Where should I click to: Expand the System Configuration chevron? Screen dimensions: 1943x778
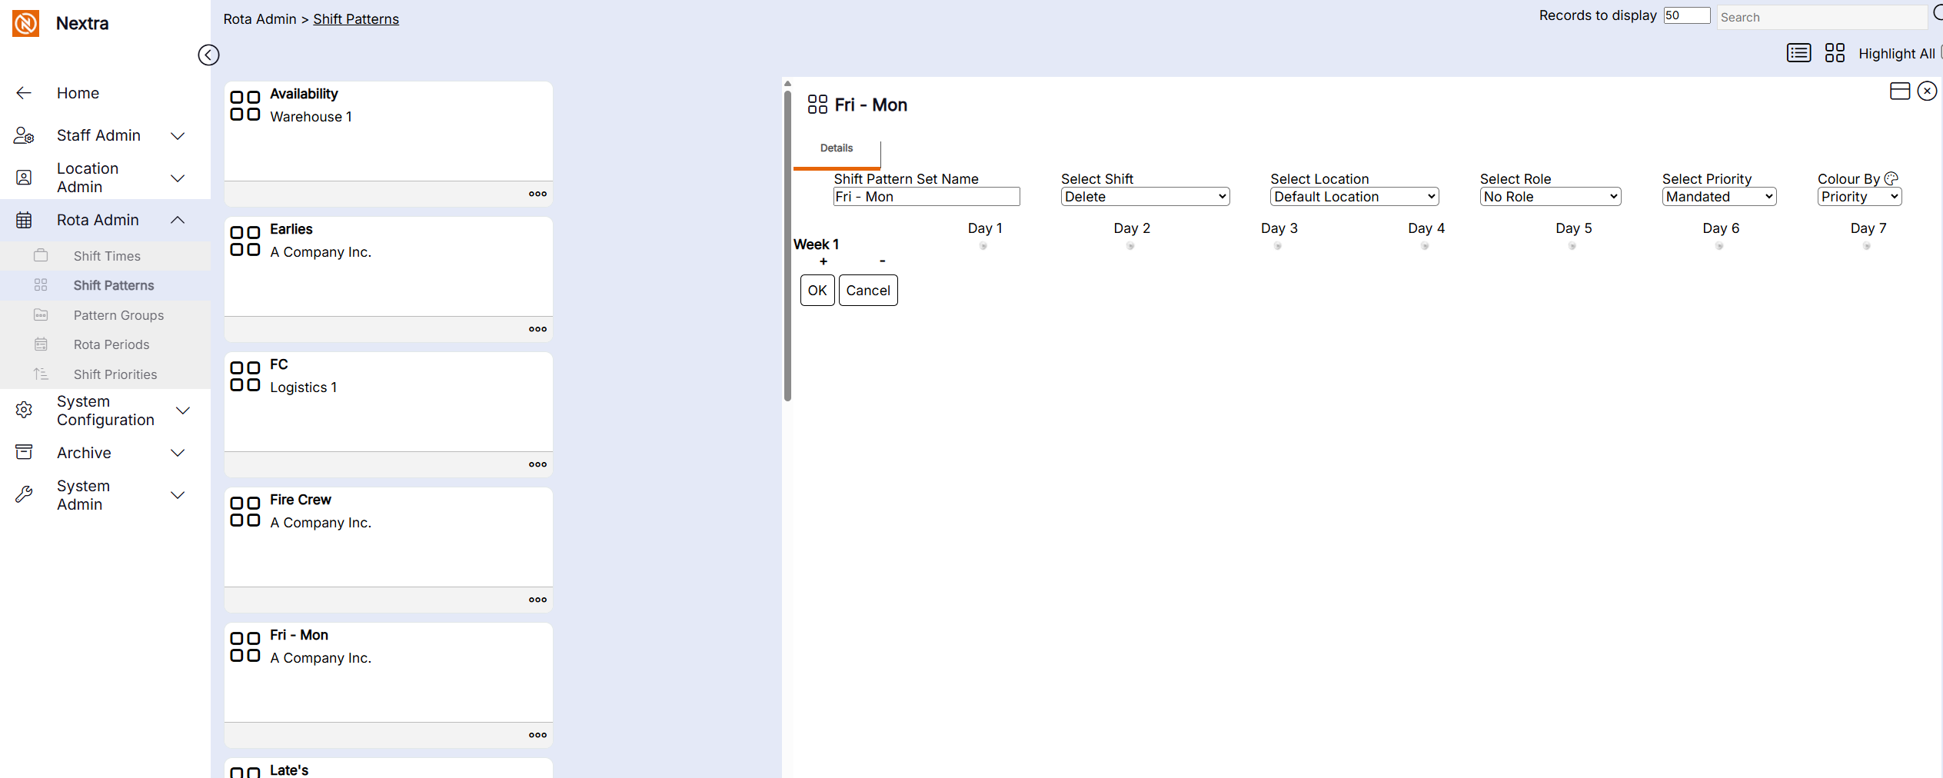point(183,411)
